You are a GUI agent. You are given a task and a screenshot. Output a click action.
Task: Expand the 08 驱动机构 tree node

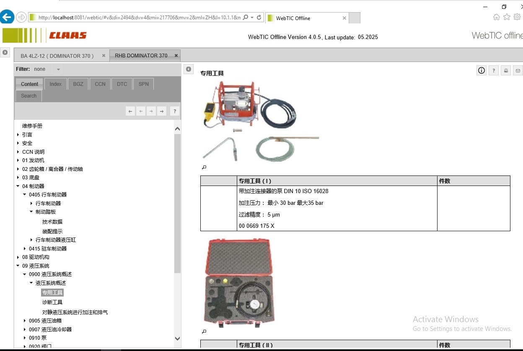click(18, 257)
